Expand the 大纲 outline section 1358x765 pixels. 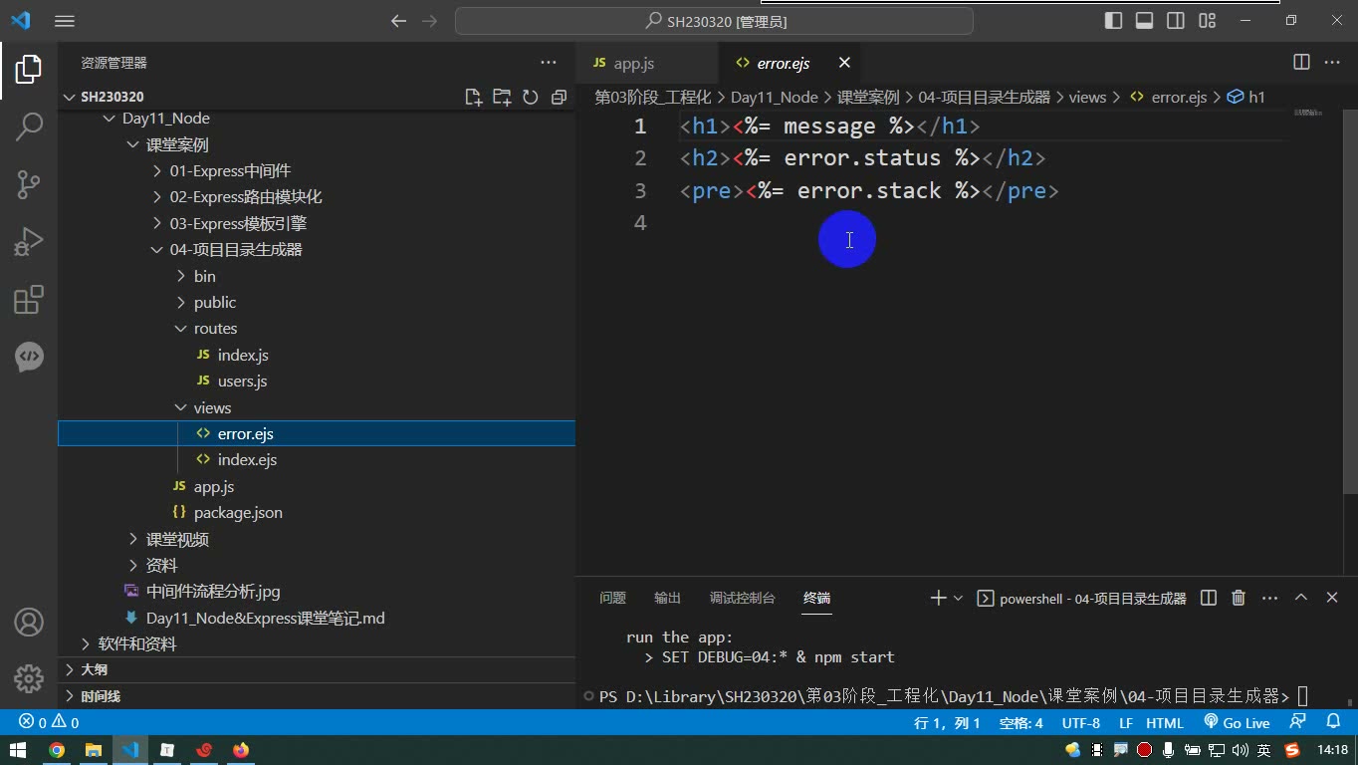pyautogui.click(x=317, y=669)
